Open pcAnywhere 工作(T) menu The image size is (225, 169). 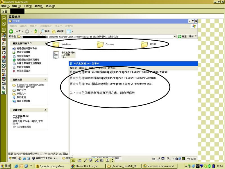click(x=28, y=6)
